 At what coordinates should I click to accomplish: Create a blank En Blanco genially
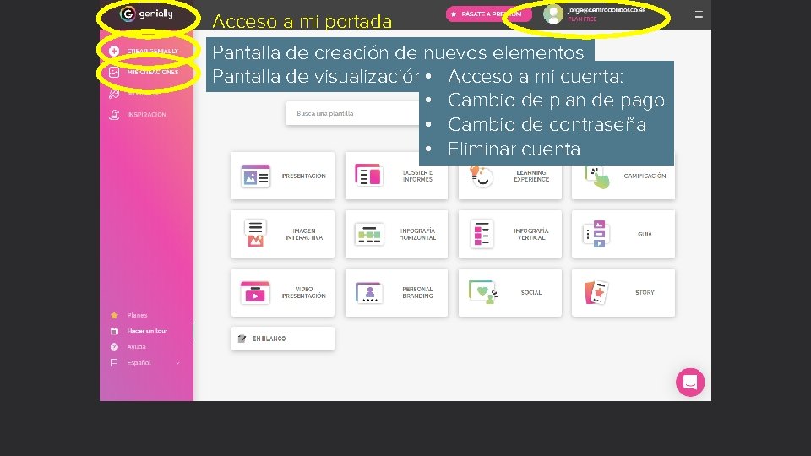(283, 339)
